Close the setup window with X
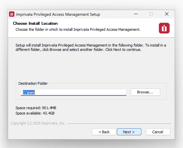This screenshot has width=183, height=148. tap(167, 14)
